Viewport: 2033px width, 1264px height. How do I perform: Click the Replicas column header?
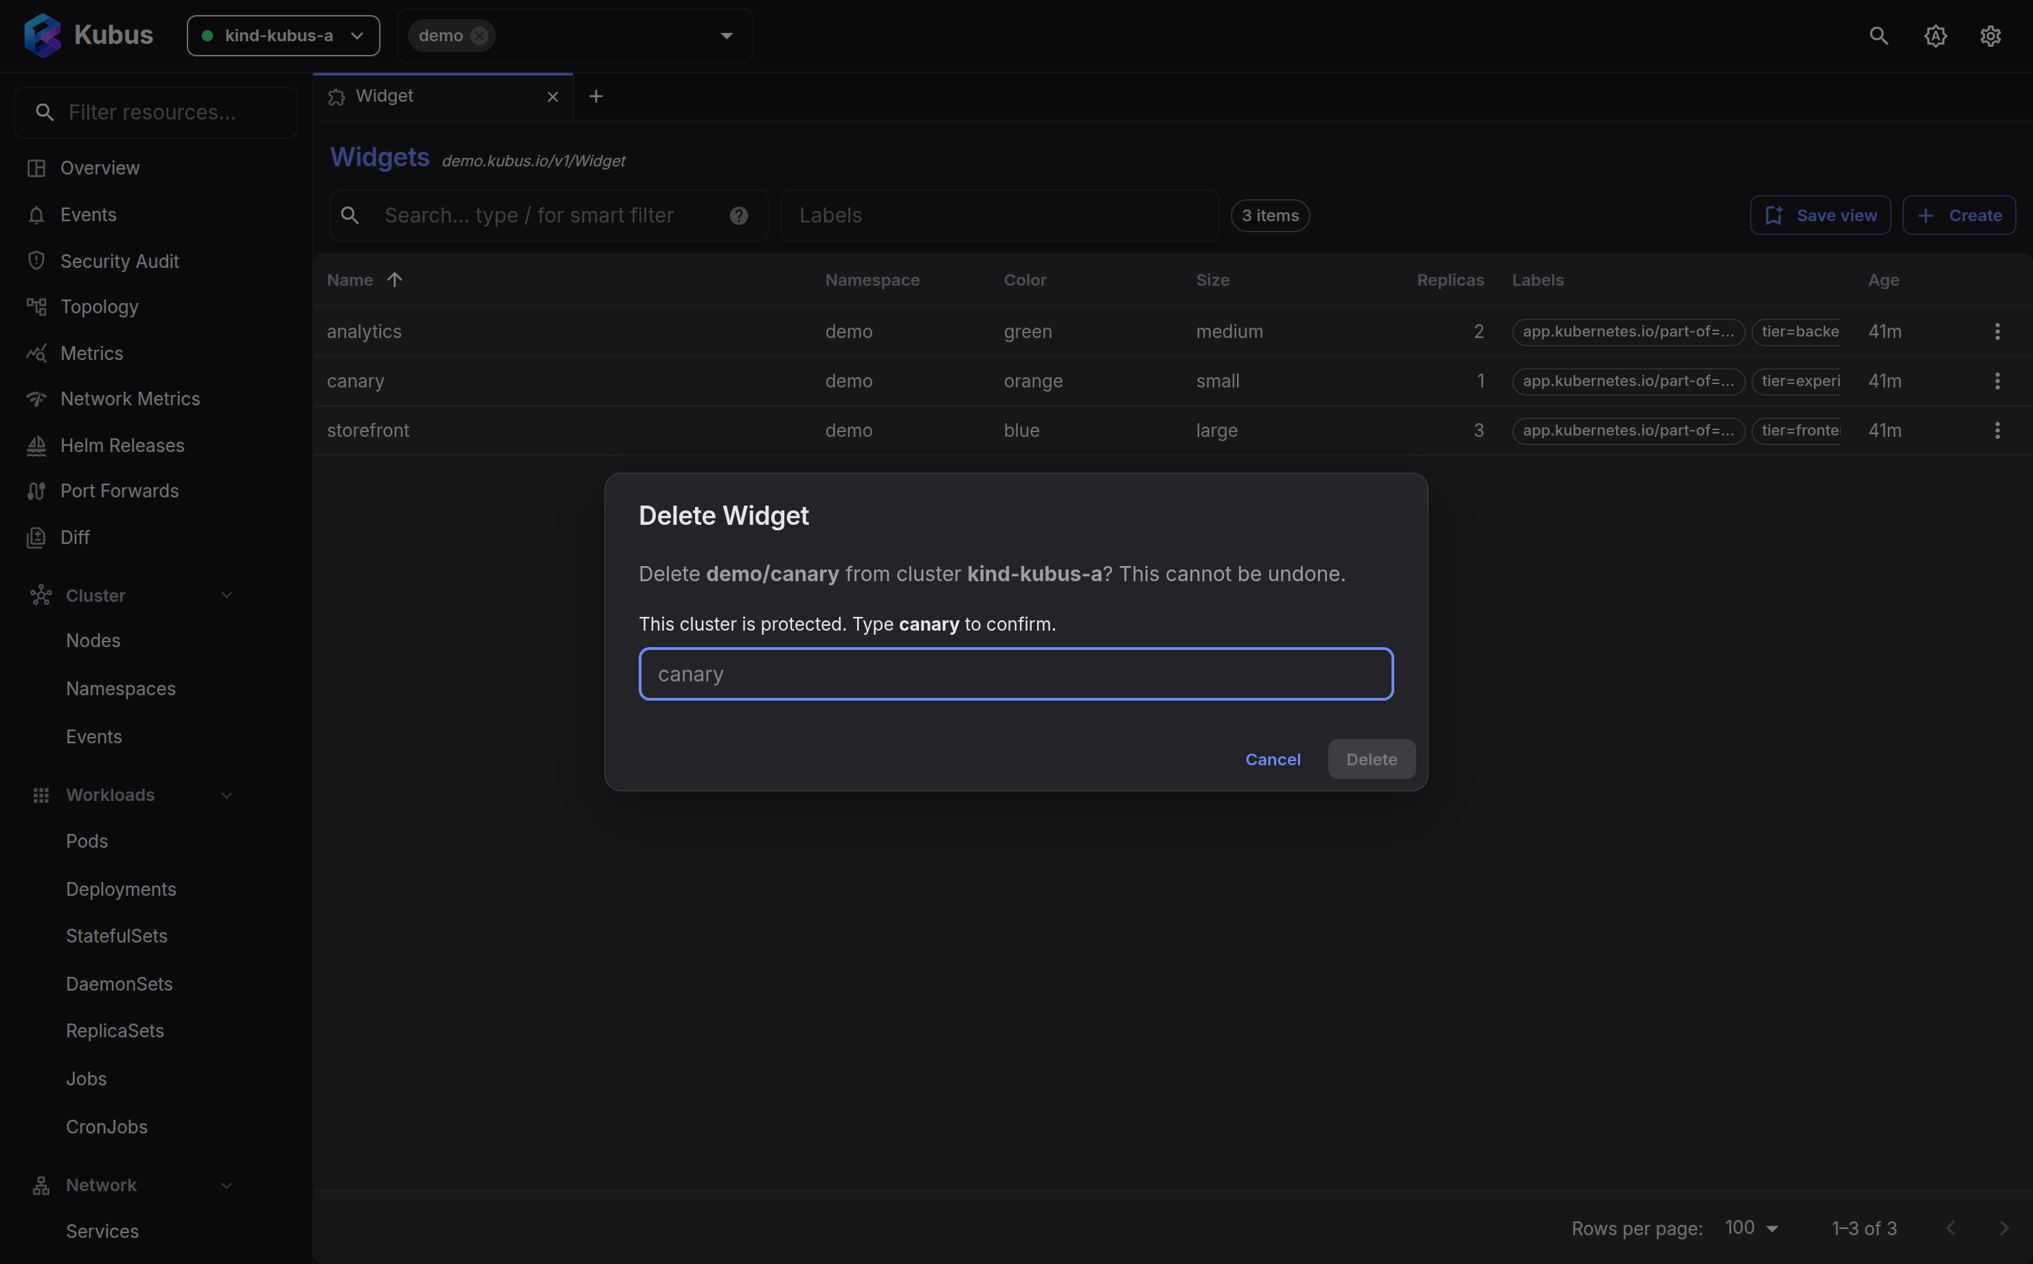1451,280
